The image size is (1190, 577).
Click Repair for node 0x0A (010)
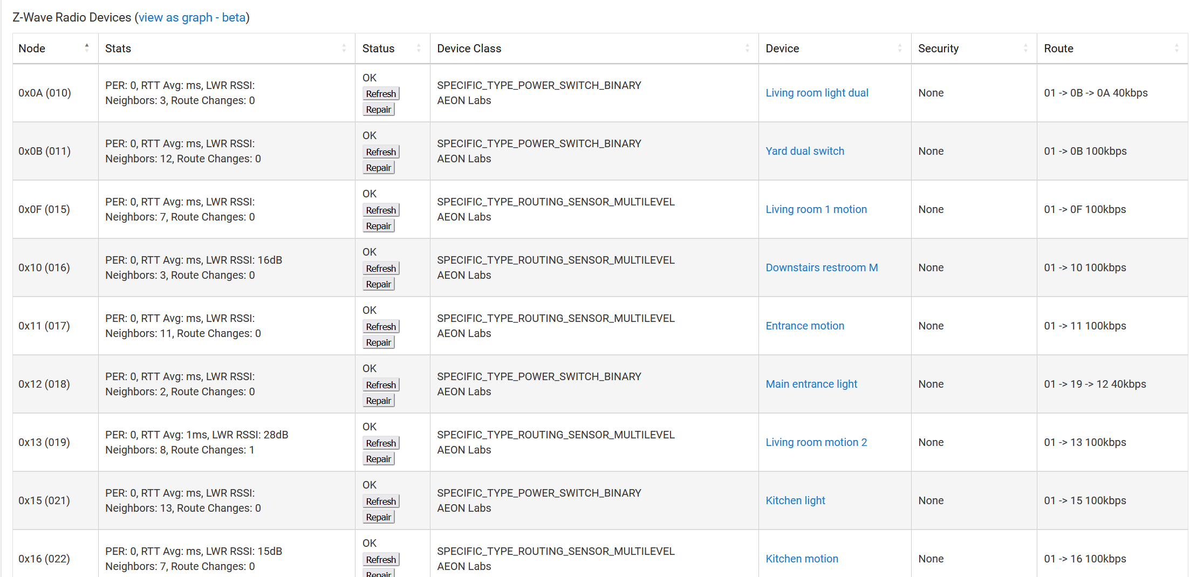click(379, 109)
